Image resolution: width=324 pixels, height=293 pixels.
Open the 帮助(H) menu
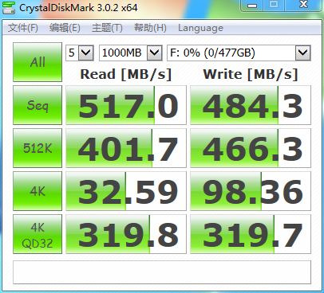(x=150, y=28)
